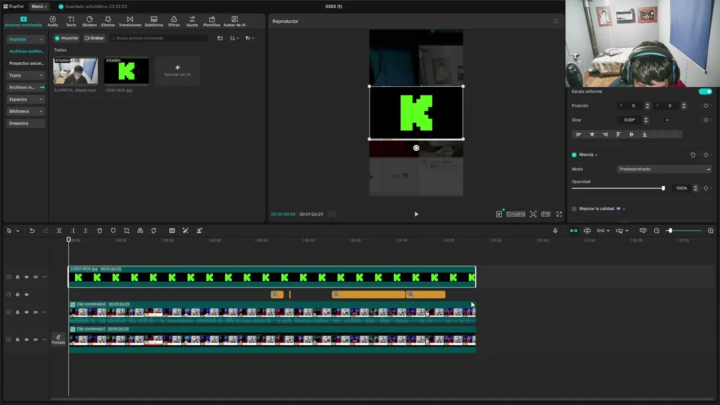Open the Stickers tab
The image size is (720, 405).
pos(89,21)
